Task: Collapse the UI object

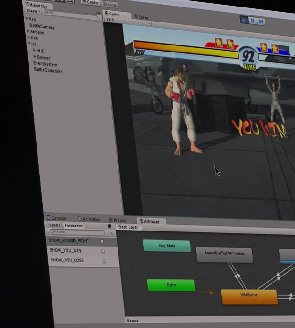Action: tap(29, 44)
